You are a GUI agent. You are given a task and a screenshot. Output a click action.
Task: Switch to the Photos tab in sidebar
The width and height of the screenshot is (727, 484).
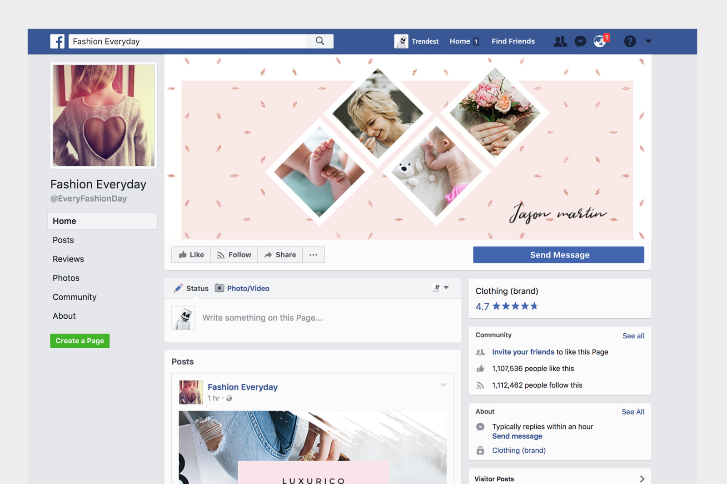click(x=66, y=278)
